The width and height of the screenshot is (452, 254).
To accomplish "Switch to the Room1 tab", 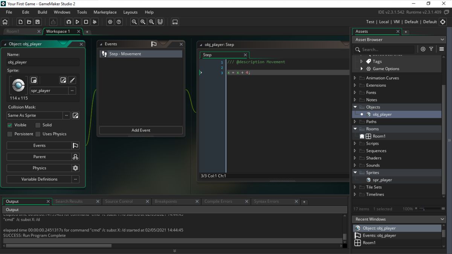I will (23, 31).
